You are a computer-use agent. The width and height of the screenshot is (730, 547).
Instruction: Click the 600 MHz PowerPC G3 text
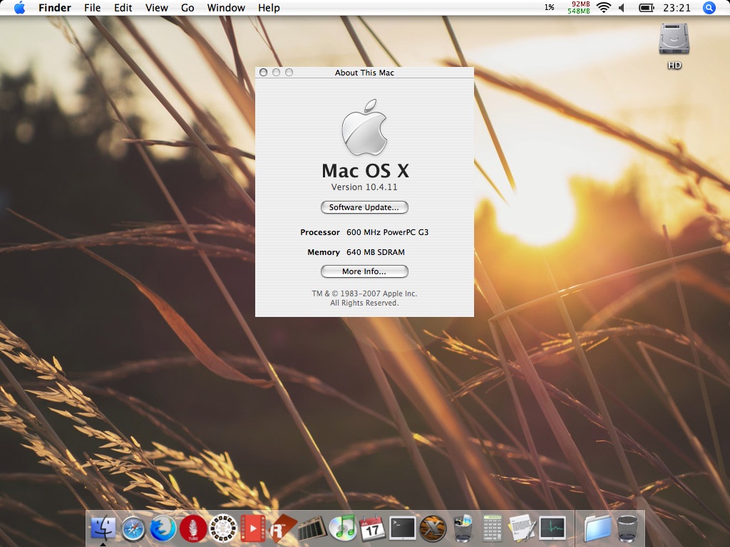pos(387,232)
